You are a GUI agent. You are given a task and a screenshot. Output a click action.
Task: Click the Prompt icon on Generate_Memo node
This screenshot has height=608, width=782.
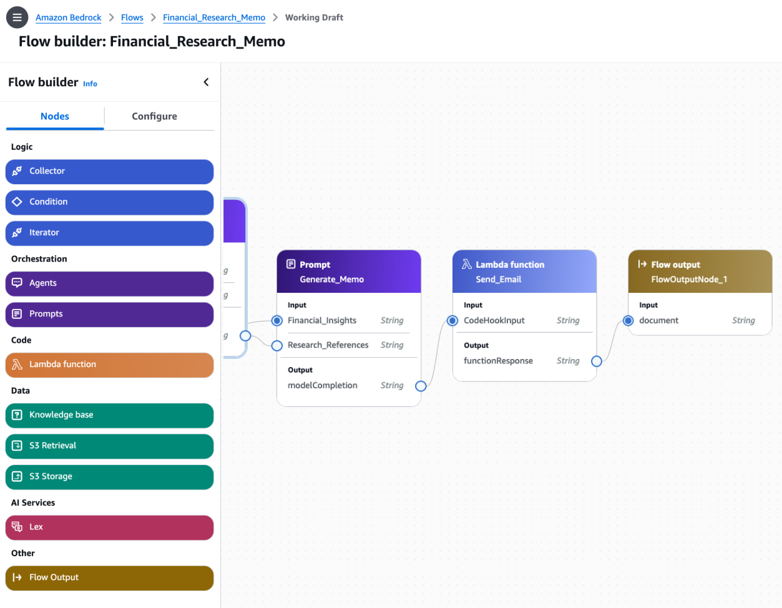click(x=291, y=264)
